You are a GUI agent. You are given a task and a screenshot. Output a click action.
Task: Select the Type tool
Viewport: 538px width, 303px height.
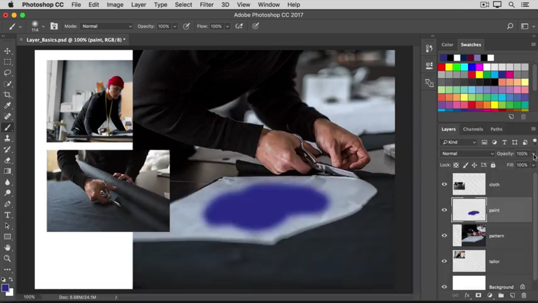[8, 215]
